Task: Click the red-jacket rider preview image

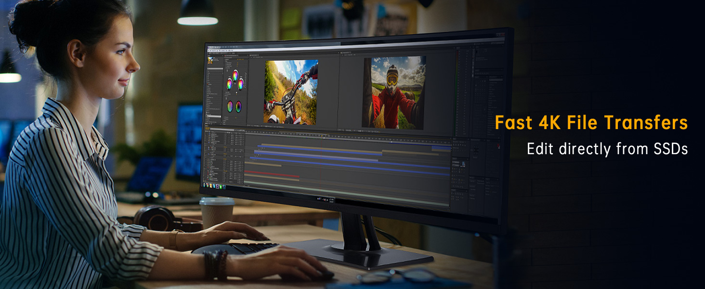Action: 394,93
